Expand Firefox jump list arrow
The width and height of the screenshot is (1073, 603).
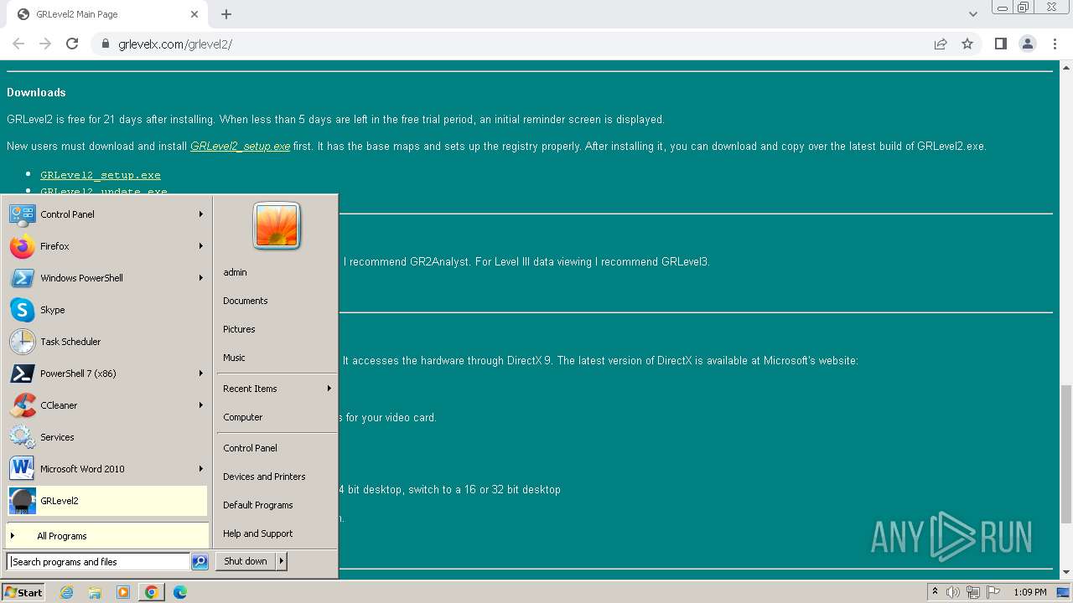[x=201, y=246]
